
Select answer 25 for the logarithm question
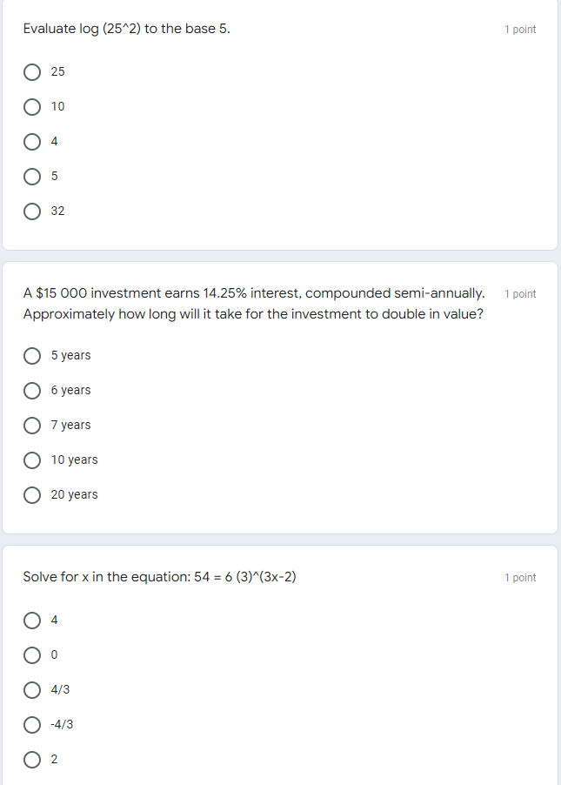[32, 71]
